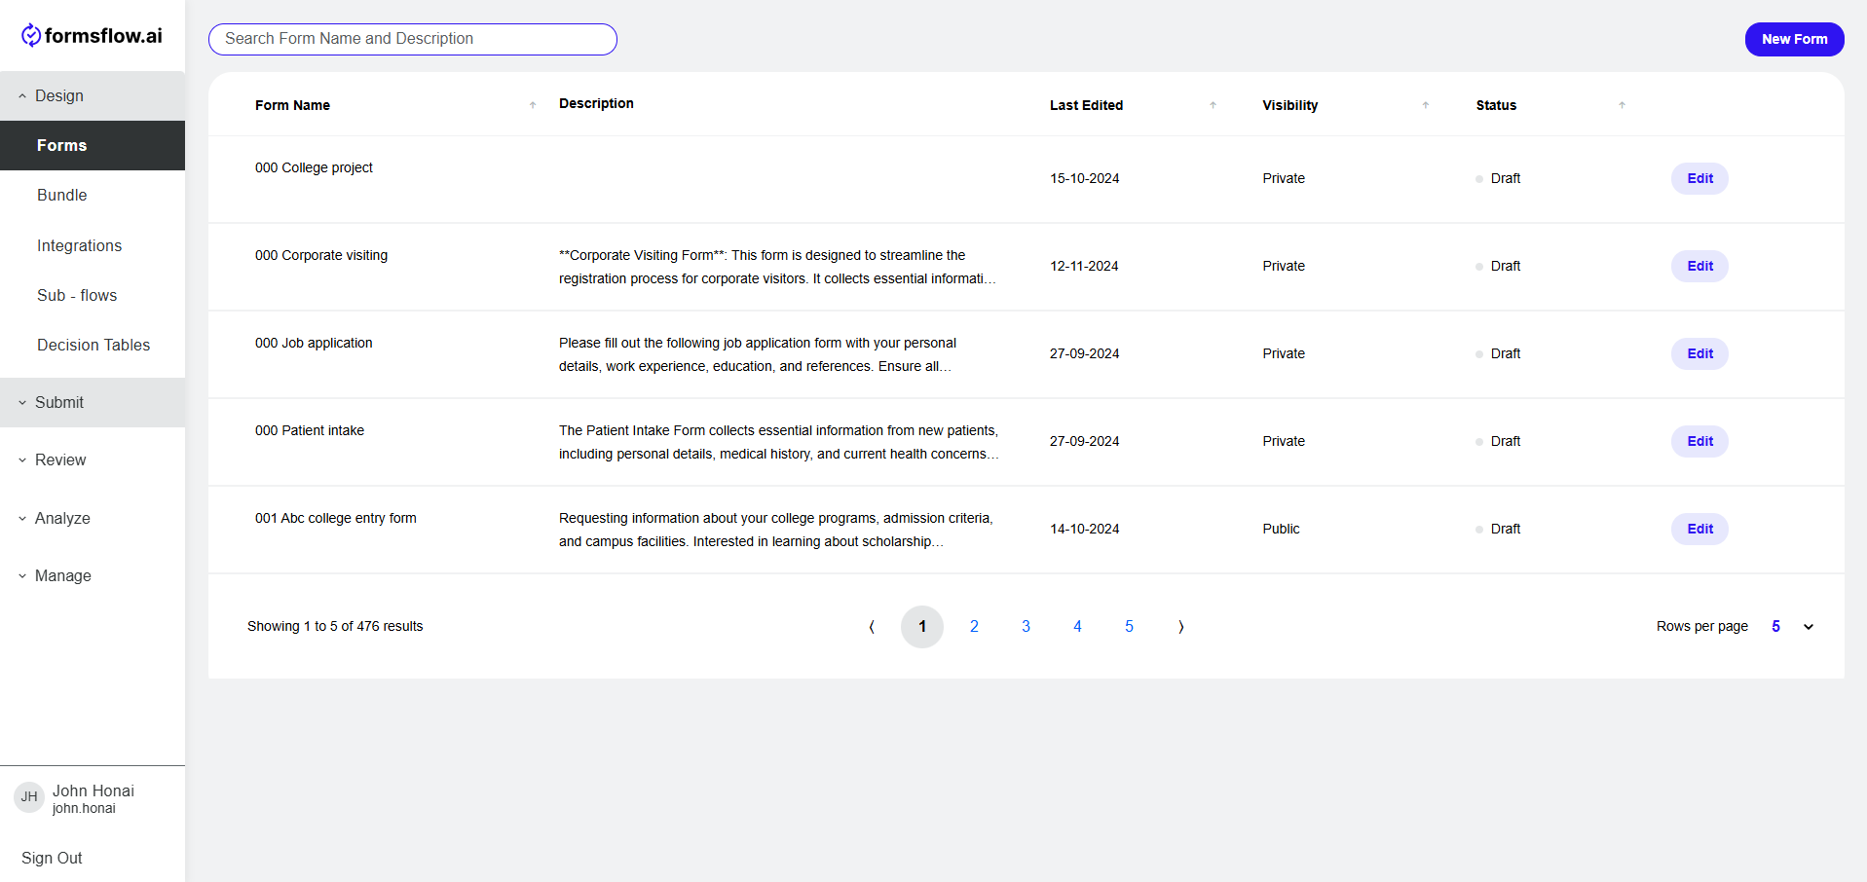The image size is (1867, 882).
Task: Sort by Visibility arrow icon
Action: tap(1426, 105)
